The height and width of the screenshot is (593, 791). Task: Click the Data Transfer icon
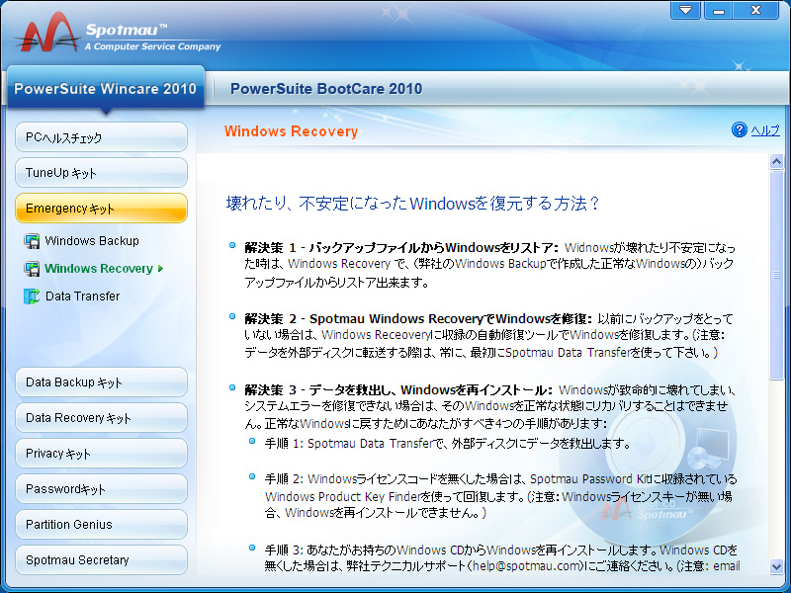point(32,296)
